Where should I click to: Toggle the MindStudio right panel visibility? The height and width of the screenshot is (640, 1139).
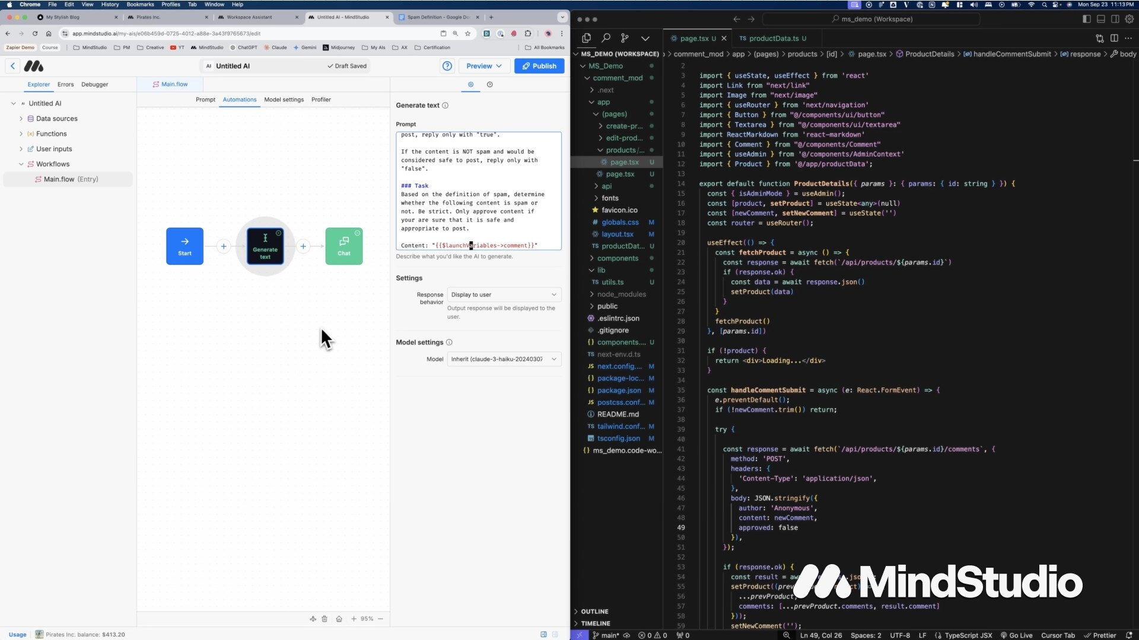tap(543, 634)
